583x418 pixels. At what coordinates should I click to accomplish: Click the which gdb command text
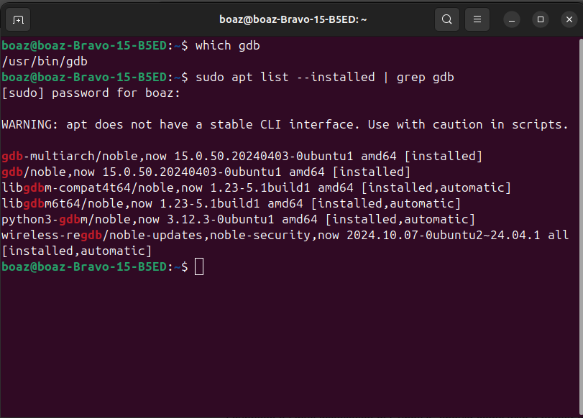tap(224, 45)
